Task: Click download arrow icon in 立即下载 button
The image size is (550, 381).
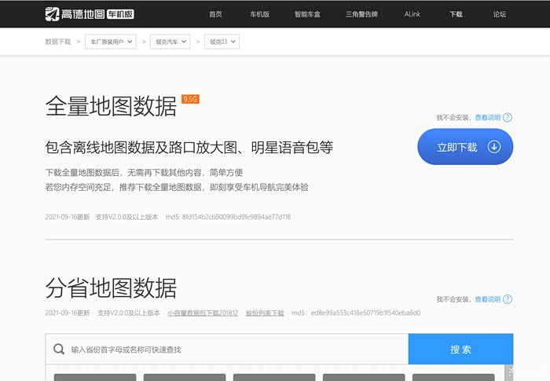Action: click(494, 147)
